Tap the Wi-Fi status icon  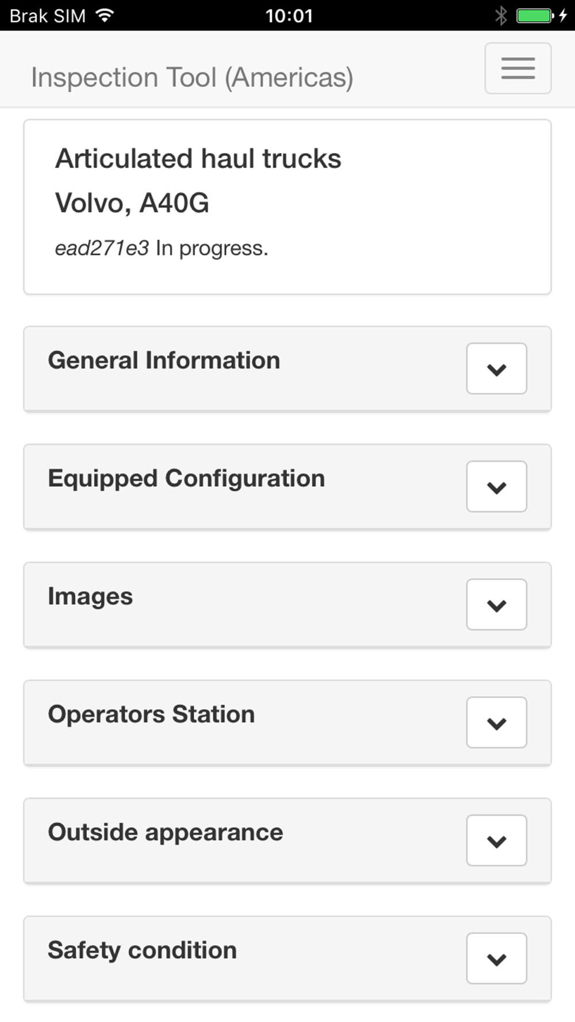[105, 16]
